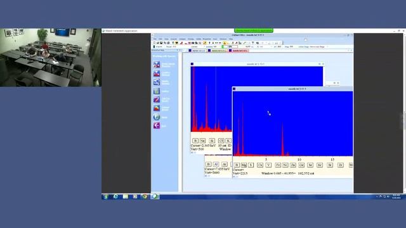Switch to the yellow highlighted spectrum tab
406x228 pixels.
218,51
